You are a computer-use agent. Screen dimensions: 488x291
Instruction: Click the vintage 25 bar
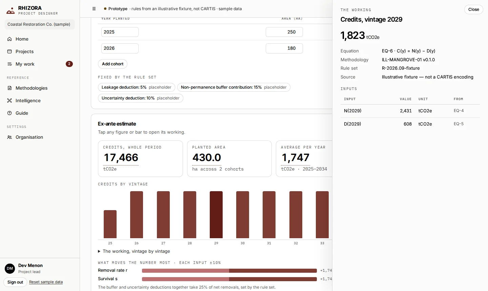[110, 224]
